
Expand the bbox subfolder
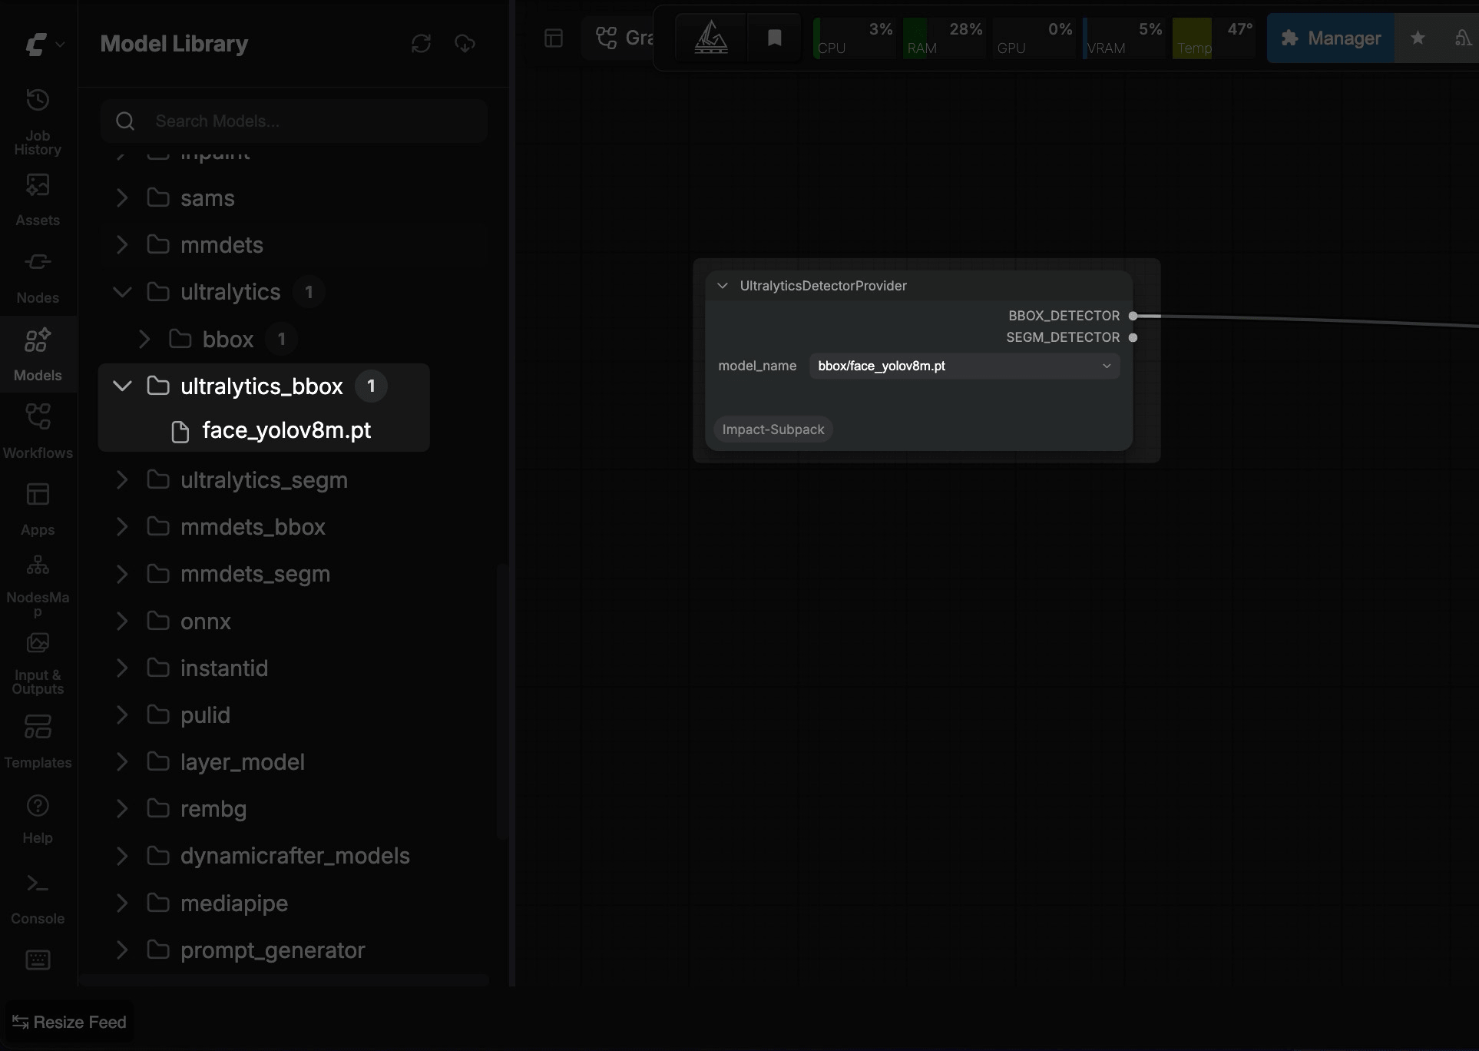[144, 340]
